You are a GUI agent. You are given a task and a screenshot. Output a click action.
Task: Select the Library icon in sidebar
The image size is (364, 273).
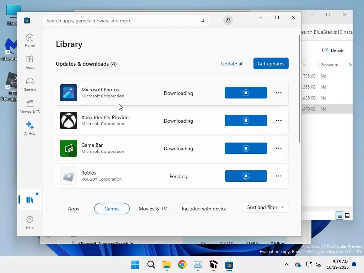click(30, 200)
